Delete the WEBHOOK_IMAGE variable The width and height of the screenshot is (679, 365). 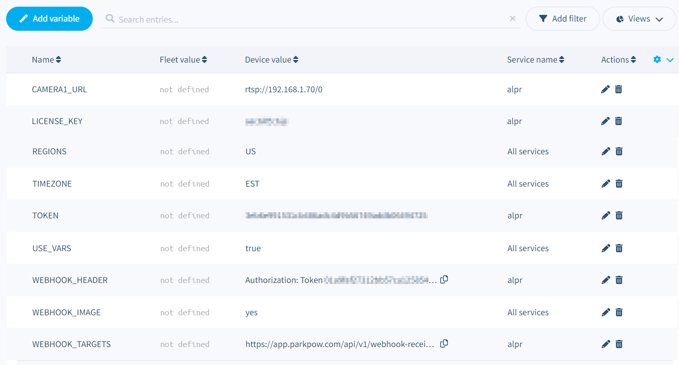point(619,312)
